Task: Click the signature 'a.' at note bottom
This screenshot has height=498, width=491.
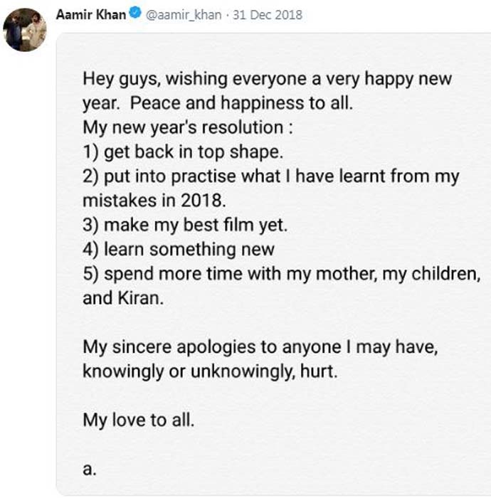Action: 89,469
